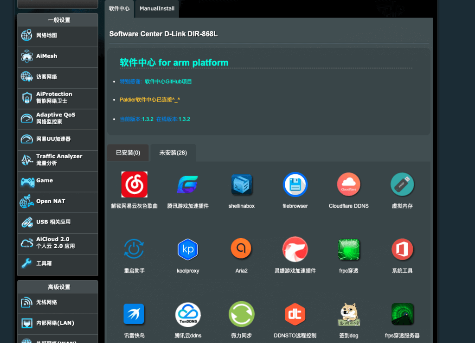Switch to the 软件中心 tab

pyautogui.click(x=119, y=9)
